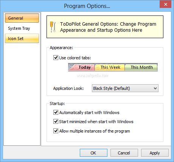Click the Today preview tab
Image resolution: width=174 pixels, height=162 pixels.
[x=83, y=67]
